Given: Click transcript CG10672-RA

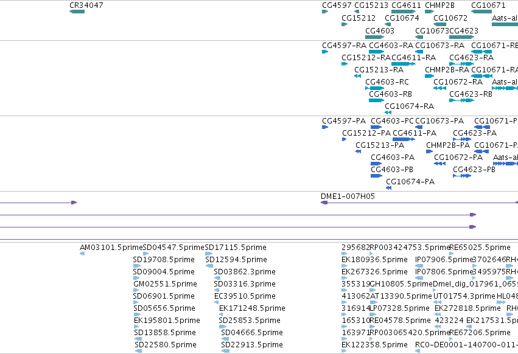Looking at the screenshot, I should [x=458, y=82].
